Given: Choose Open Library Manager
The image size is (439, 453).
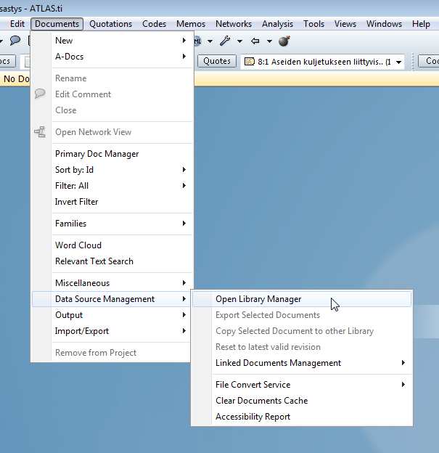Looking at the screenshot, I should pos(302,299).
